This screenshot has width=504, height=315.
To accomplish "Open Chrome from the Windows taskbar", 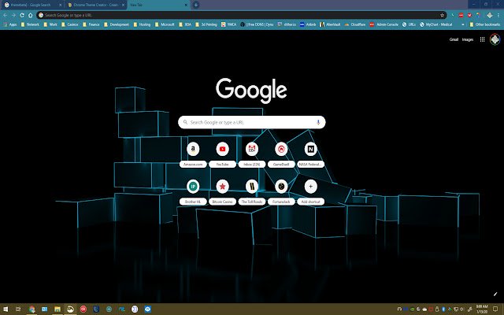I will pos(31,309).
